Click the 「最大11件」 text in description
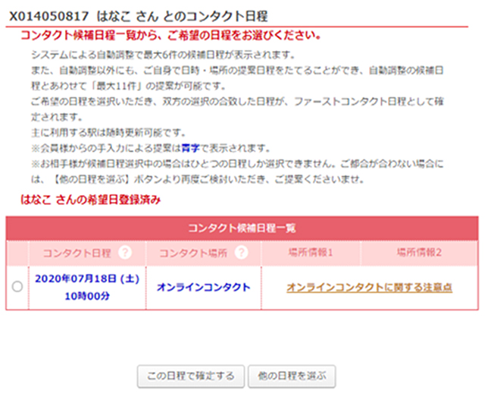The width and height of the screenshot is (494, 397). click(117, 86)
